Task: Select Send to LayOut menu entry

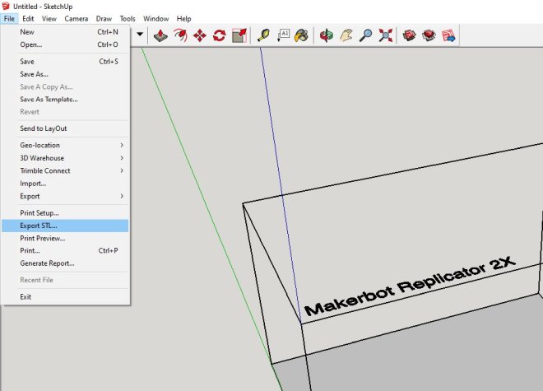Action: pyautogui.click(x=65, y=128)
